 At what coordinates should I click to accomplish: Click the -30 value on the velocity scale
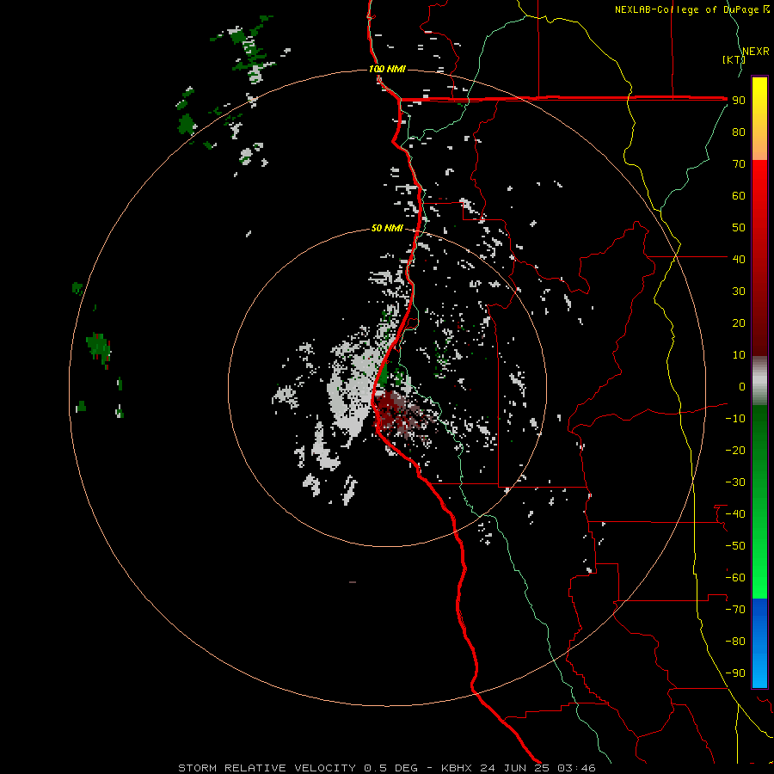735,482
